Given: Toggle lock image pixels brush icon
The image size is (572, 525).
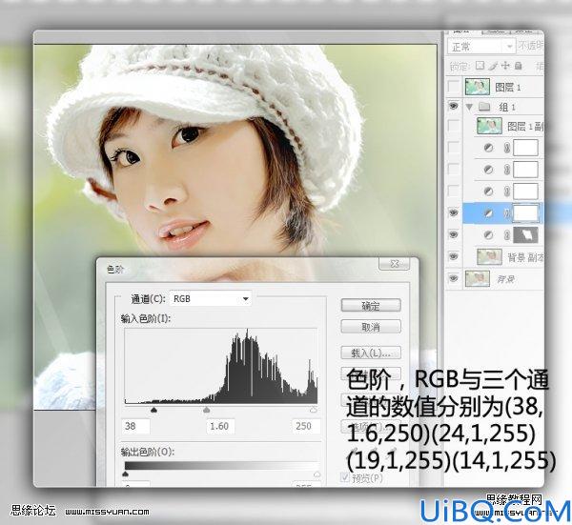Looking at the screenshot, I should click(493, 66).
